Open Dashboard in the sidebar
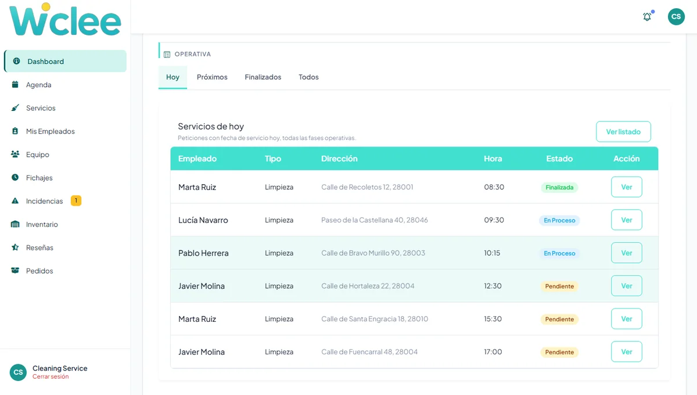This screenshot has width=697, height=395. coord(65,61)
